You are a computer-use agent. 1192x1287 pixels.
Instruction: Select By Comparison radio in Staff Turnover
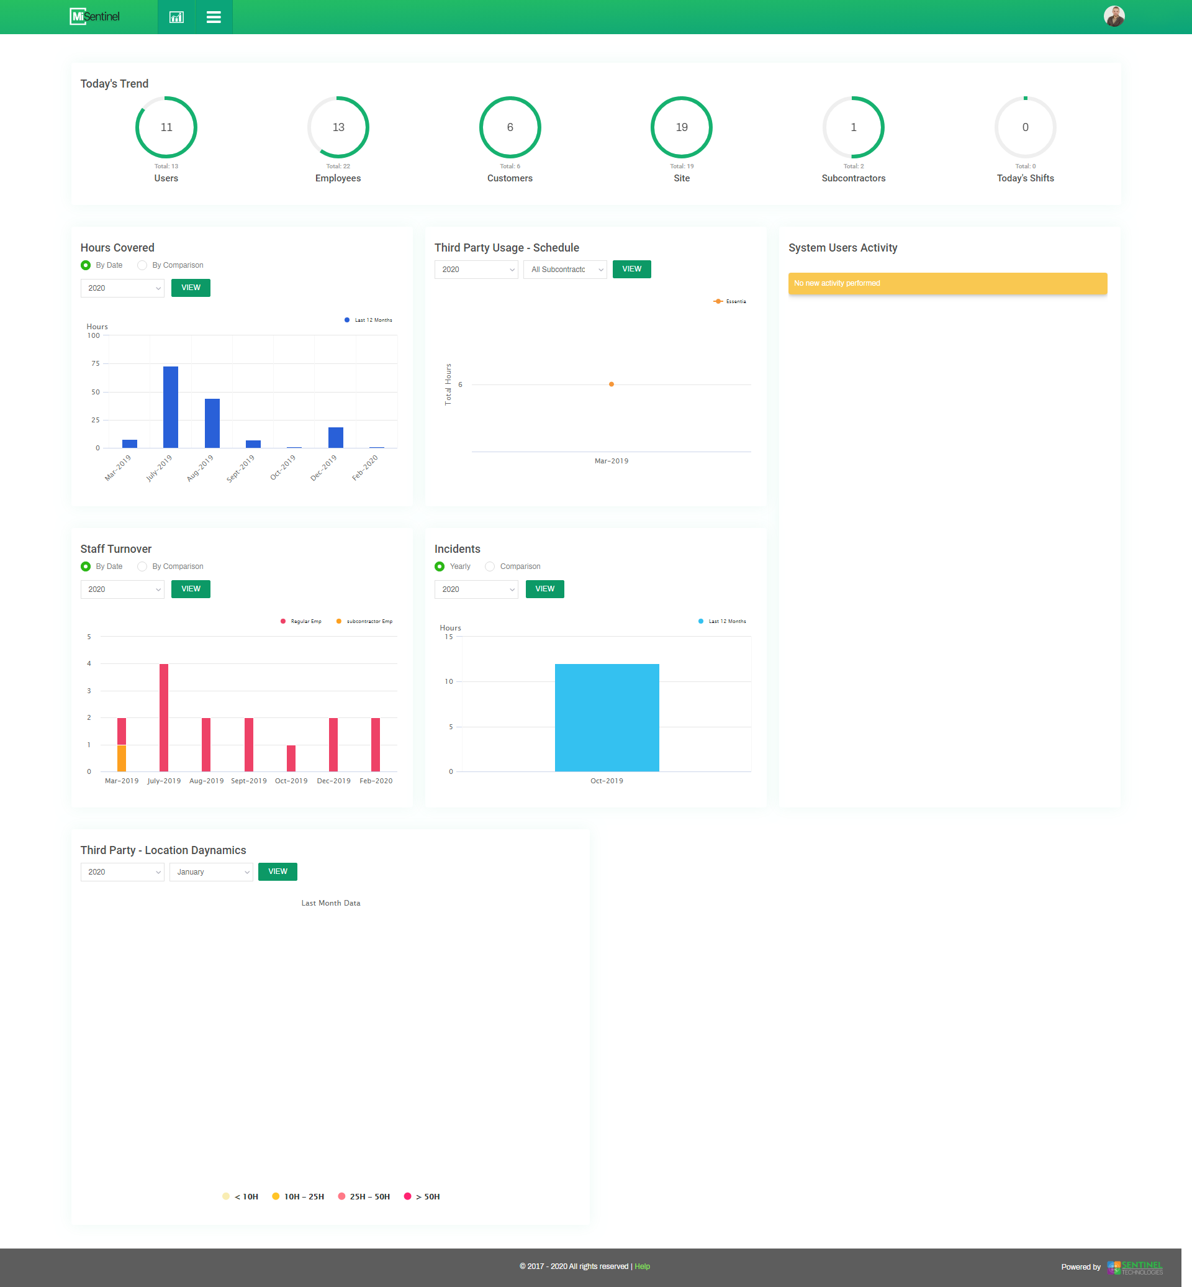tap(142, 566)
